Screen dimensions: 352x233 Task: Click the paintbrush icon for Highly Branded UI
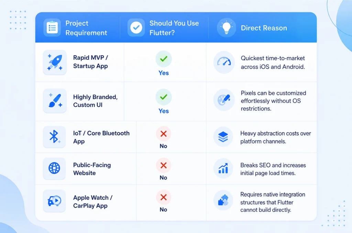(55, 101)
